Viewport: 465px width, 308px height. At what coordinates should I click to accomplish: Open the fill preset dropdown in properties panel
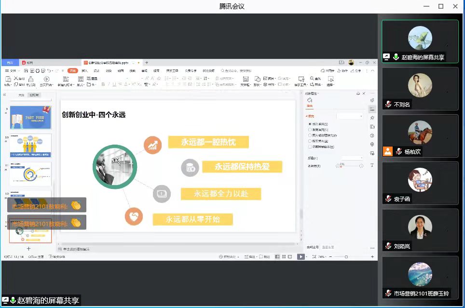click(x=350, y=116)
